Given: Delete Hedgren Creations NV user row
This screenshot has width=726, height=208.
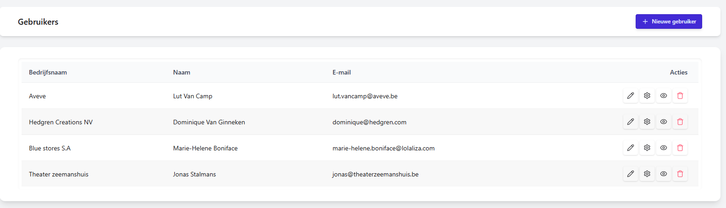Looking at the screenshot, I should 680,122.
